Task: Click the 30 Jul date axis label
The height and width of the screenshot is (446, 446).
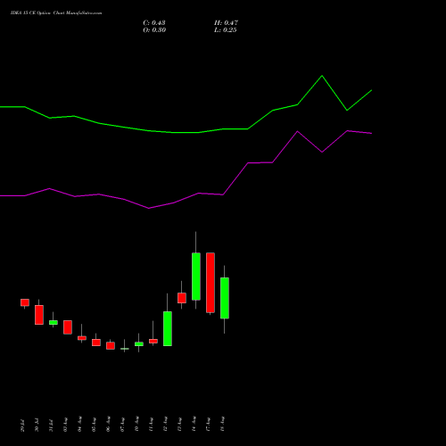Action: (37, 425)
